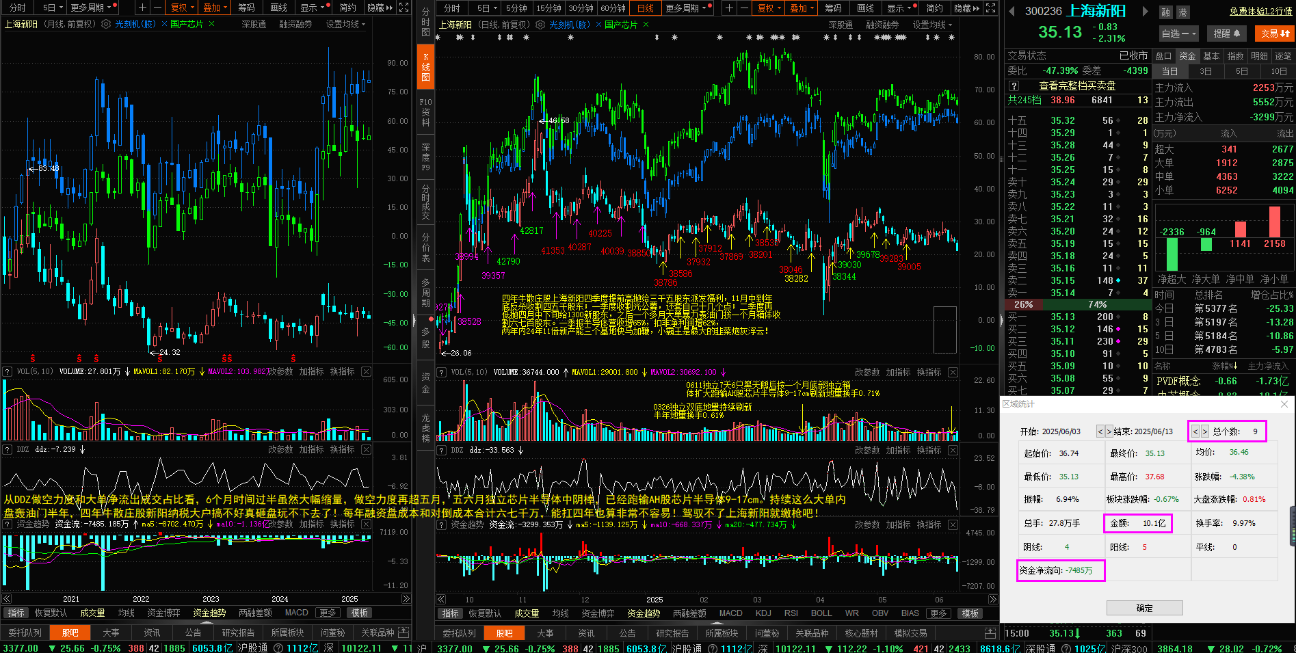Close the DDZ indicator pane in right chart
Screen dimensions: 1296x653
(x=953, y=450)
